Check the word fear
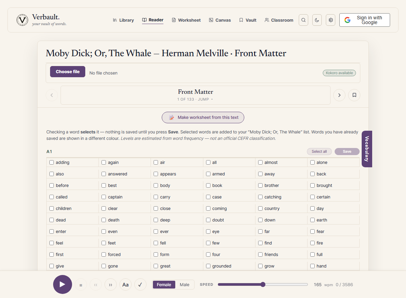This screenshot has height=298, width=406. [313, 232]
